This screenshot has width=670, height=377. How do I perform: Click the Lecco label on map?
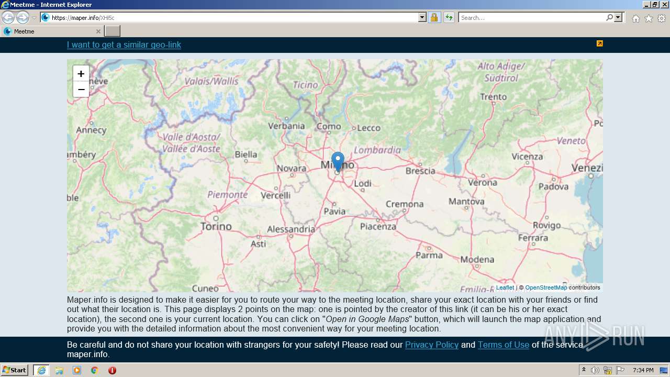368,128
